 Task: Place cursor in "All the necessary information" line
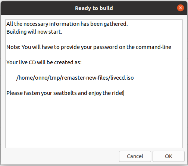[x=67, y=24]
